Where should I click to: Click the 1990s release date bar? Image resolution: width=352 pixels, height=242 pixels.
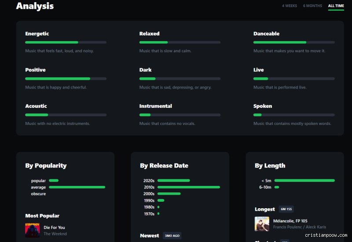pyautogui.click(x=161, y=200)
